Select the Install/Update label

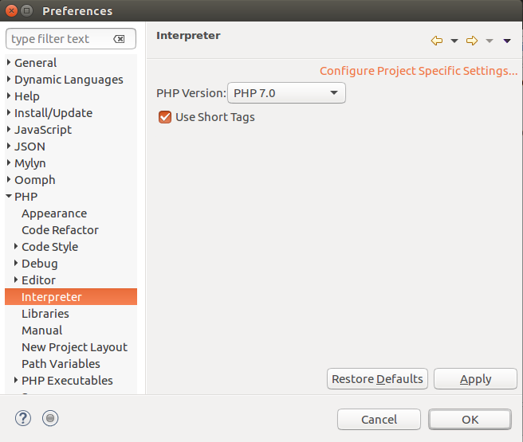[x=53, y=113]
